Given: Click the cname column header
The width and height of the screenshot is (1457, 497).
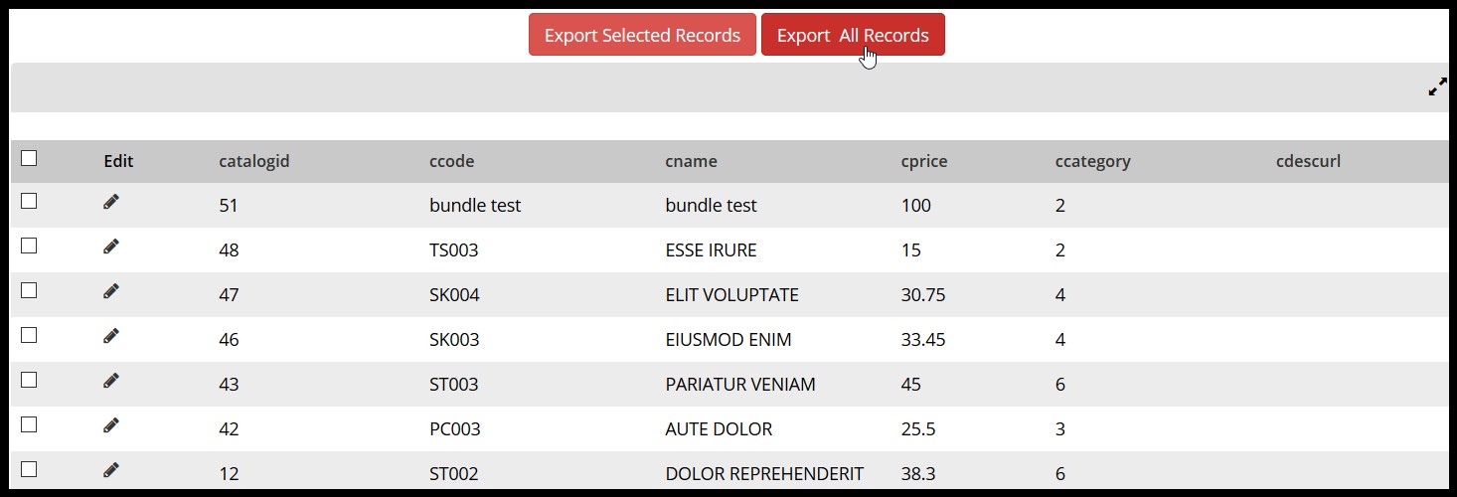Looking at the screenshot, I should 691,161.
